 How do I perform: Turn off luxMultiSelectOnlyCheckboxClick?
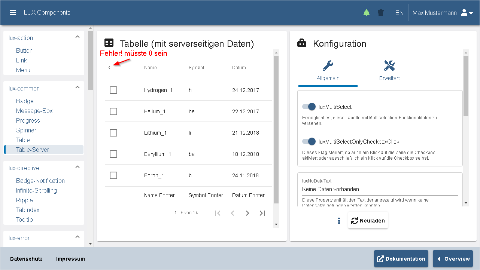[309, 141]
